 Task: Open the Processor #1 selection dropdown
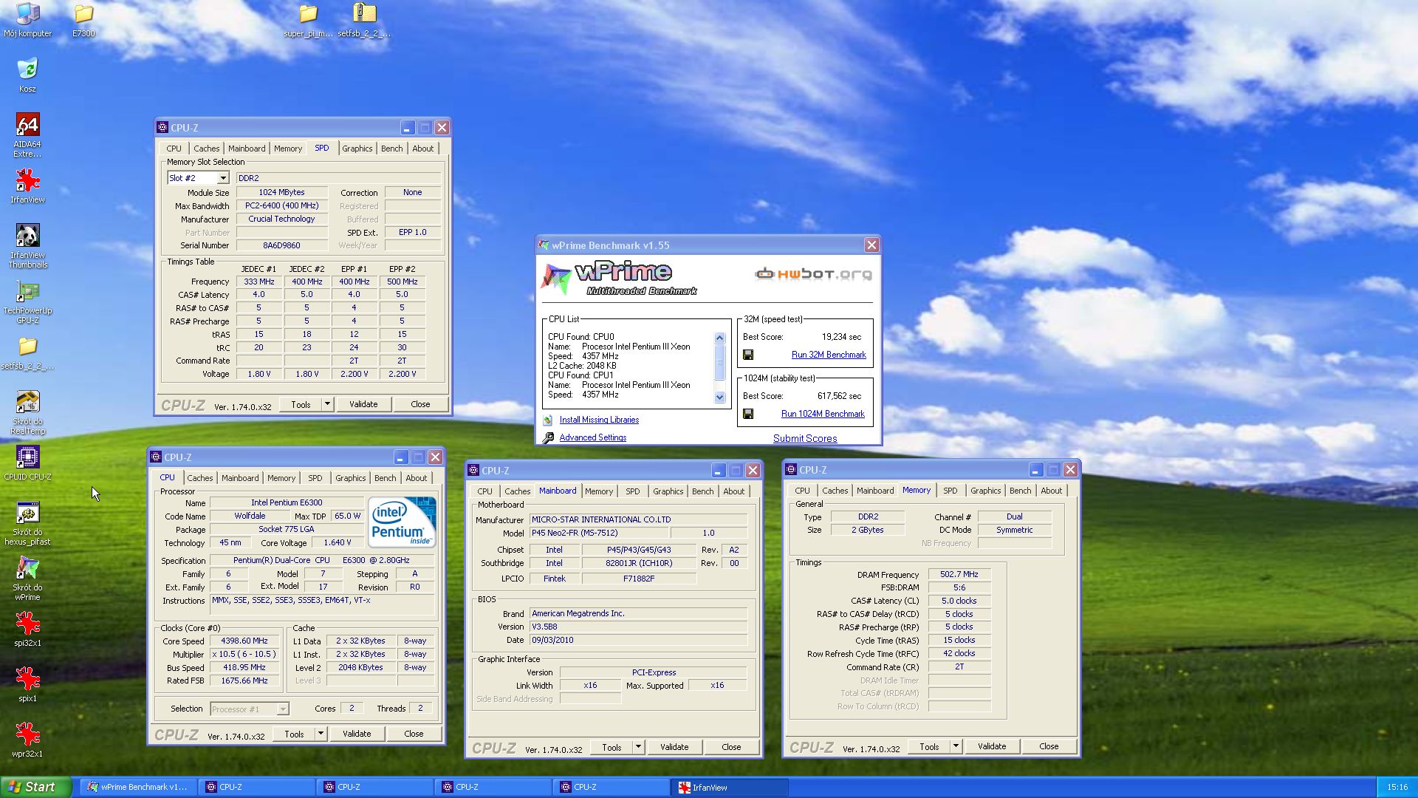(249, 709)
